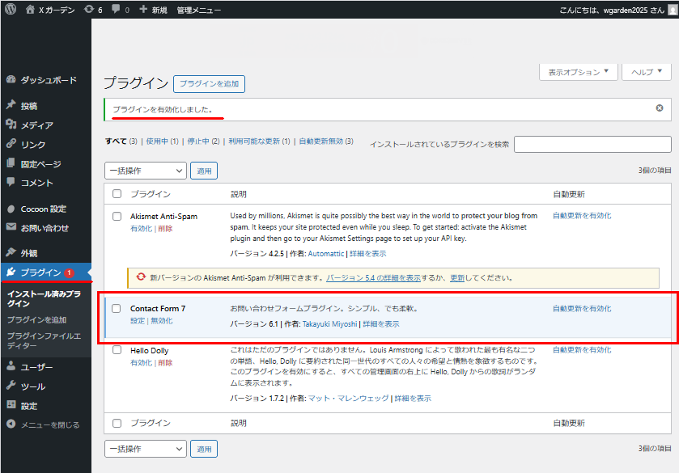This screenshot has height=473, width=679.
Task: Open ダッシュボード in the sidebar
Action: click(49, 80)
